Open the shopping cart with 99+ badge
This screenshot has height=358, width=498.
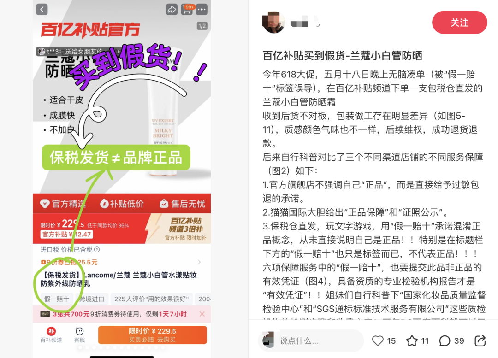coord(187,9)
